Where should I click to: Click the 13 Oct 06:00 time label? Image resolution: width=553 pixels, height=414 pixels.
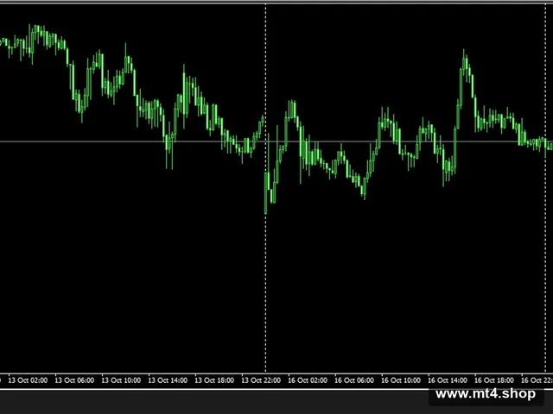click(74, 380)
